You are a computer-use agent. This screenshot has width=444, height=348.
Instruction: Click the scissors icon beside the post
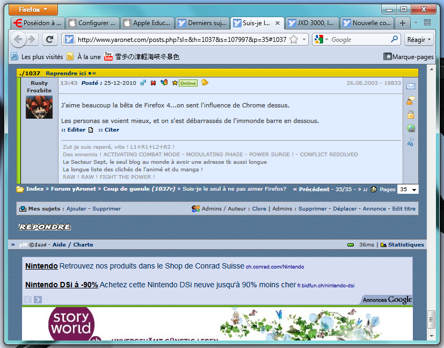[x=410, y=142]
